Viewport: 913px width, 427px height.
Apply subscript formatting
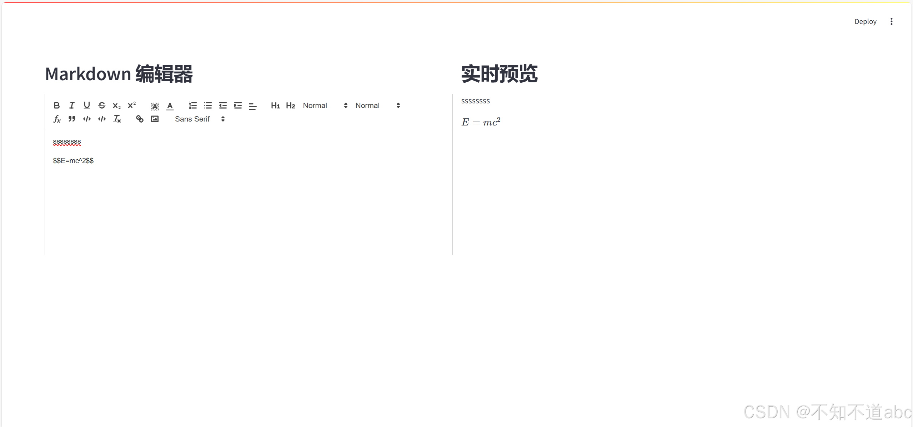(x=117, y=106)
